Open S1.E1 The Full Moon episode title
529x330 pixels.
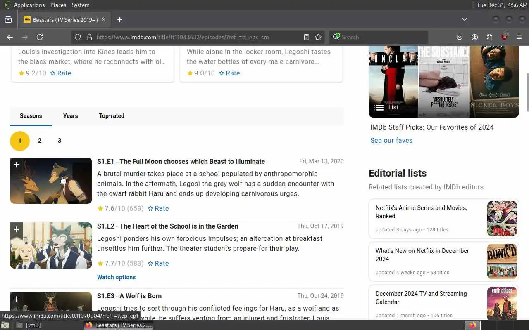tap(181, 161)
